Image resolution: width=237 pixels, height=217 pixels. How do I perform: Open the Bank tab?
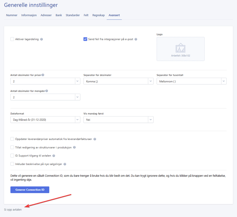coord(59,15)
